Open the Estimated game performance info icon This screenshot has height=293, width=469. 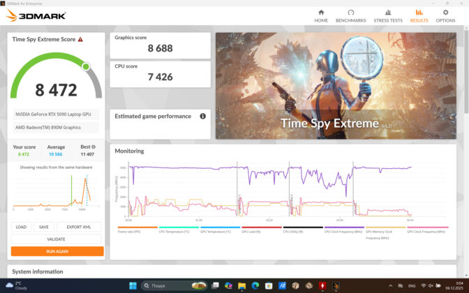pyautogui.click(x=203, y=116)
